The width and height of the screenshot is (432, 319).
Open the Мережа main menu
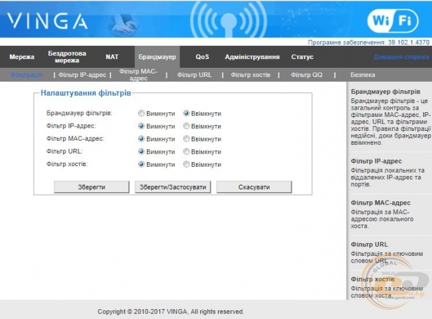[22, 57]
